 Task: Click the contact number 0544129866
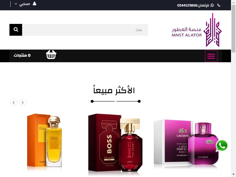187,5
